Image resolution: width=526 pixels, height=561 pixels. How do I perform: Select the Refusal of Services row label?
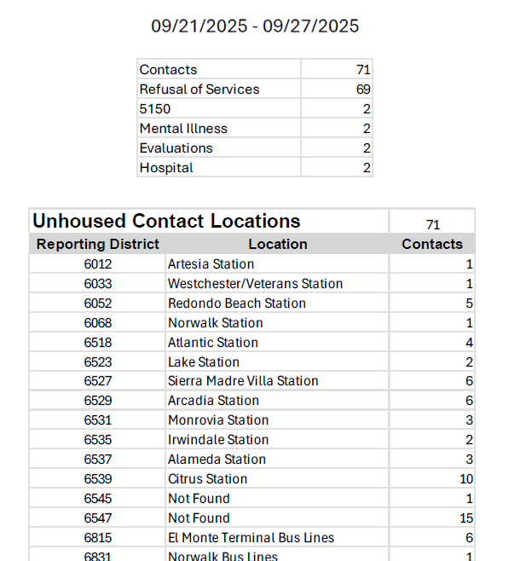[199, 90]
